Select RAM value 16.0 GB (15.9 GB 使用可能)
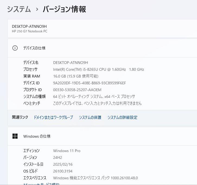 tap(76, 76)
